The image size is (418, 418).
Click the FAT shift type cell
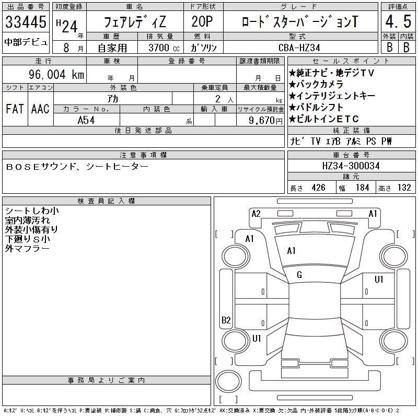[15, 109]
